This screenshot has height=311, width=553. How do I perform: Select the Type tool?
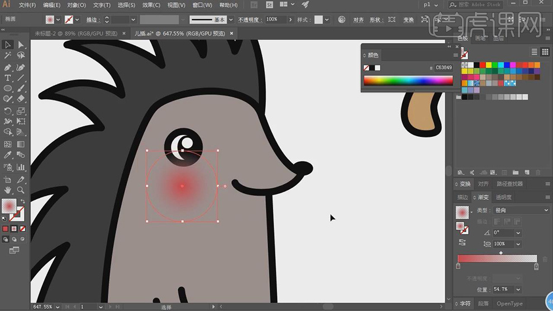click(x=8, y=78)
